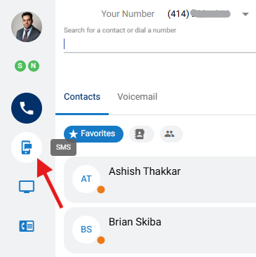Open the monitor screen icon in sidebar
The image size is (256, 257).
(27, 187)
